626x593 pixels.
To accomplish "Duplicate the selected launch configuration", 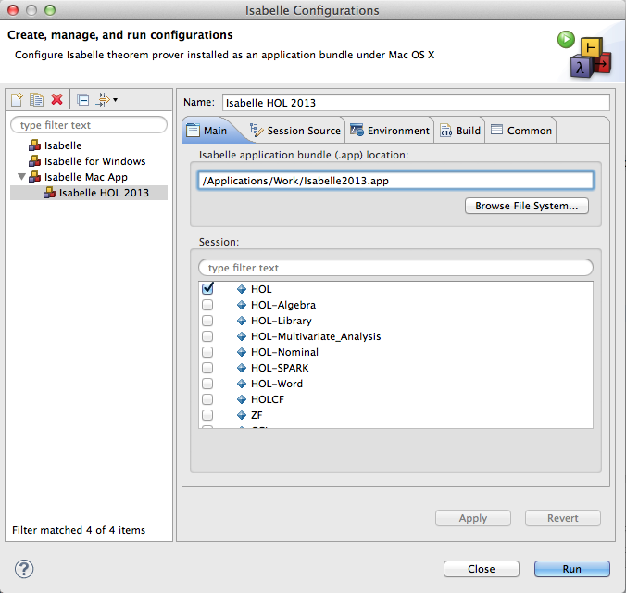I will click(x=36, y=99).
